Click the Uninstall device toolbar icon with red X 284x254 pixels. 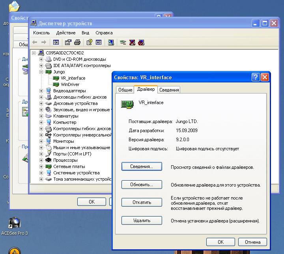click(x=132, y=42)
